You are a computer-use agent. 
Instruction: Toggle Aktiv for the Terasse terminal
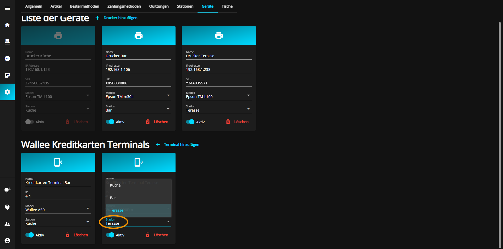click(110, 235)
